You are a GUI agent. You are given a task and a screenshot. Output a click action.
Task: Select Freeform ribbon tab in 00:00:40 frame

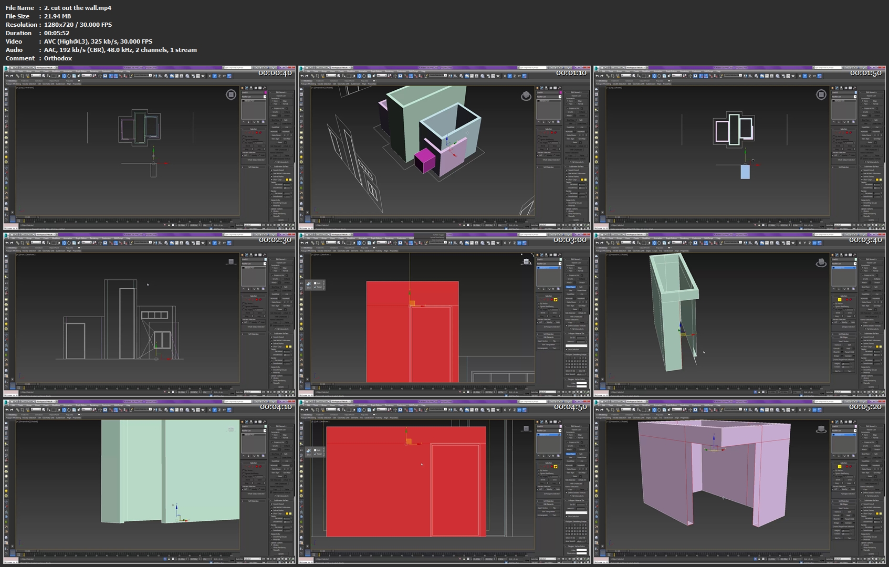[25, 81]
